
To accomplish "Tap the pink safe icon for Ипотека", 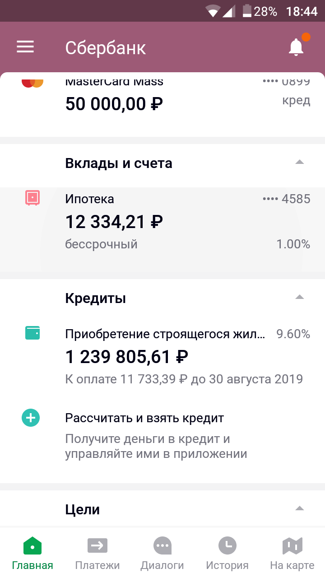I will click(32, 198).
